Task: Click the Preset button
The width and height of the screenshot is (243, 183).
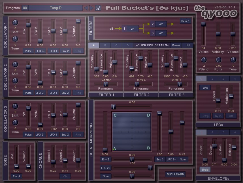Action: pos(176,45)
